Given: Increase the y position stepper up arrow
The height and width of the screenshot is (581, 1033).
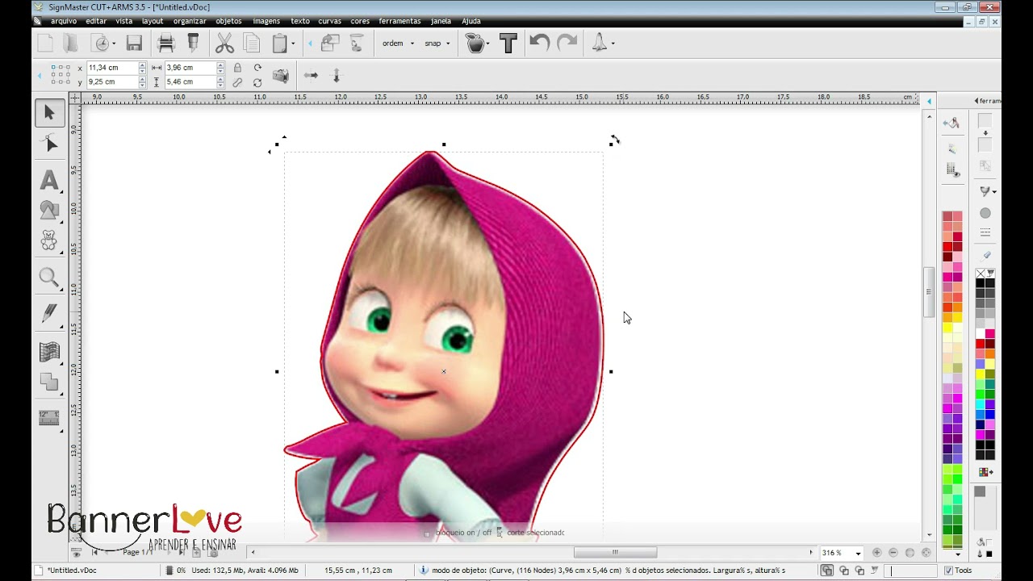Looking at the screenshot, I should [x=142, y=79].
